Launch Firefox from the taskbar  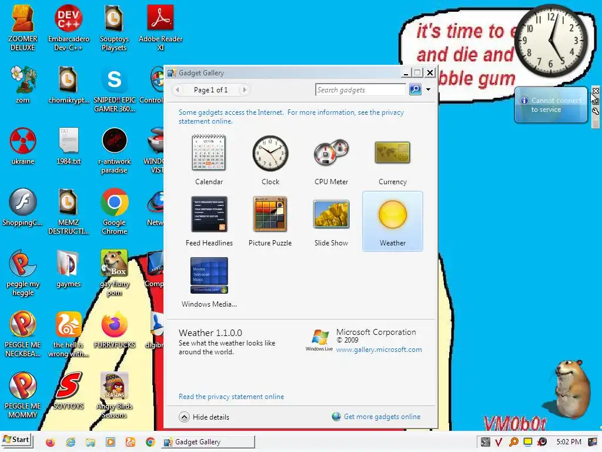click(x=51, y=442)
